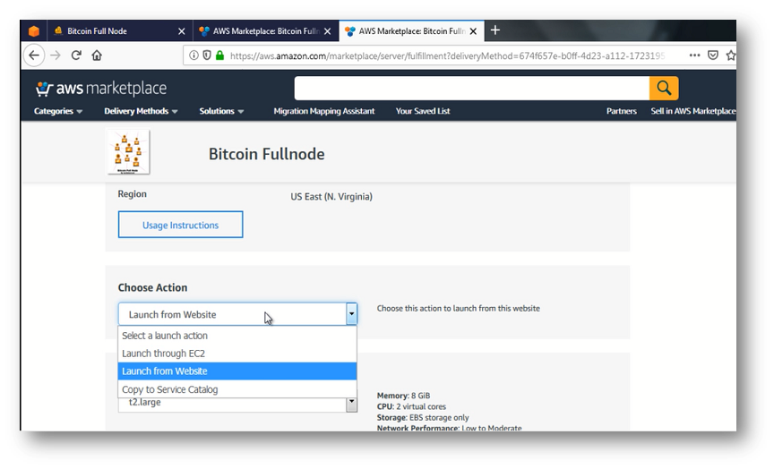
Task: Open the Partners link
Action: (621, 111)
